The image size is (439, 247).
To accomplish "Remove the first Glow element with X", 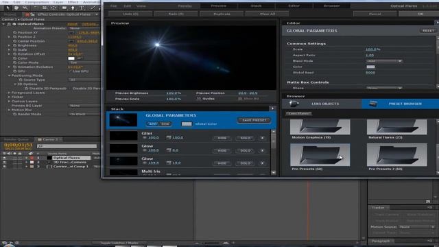I will point(262,151).
